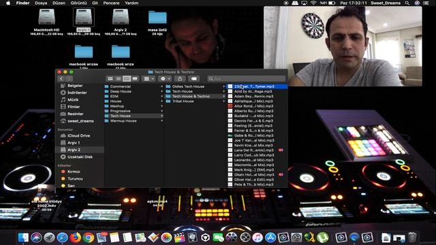The height and width of the screenshot is (245, 436).
Task: Expand the Commercial folder arrow
Action: [162, 86]
